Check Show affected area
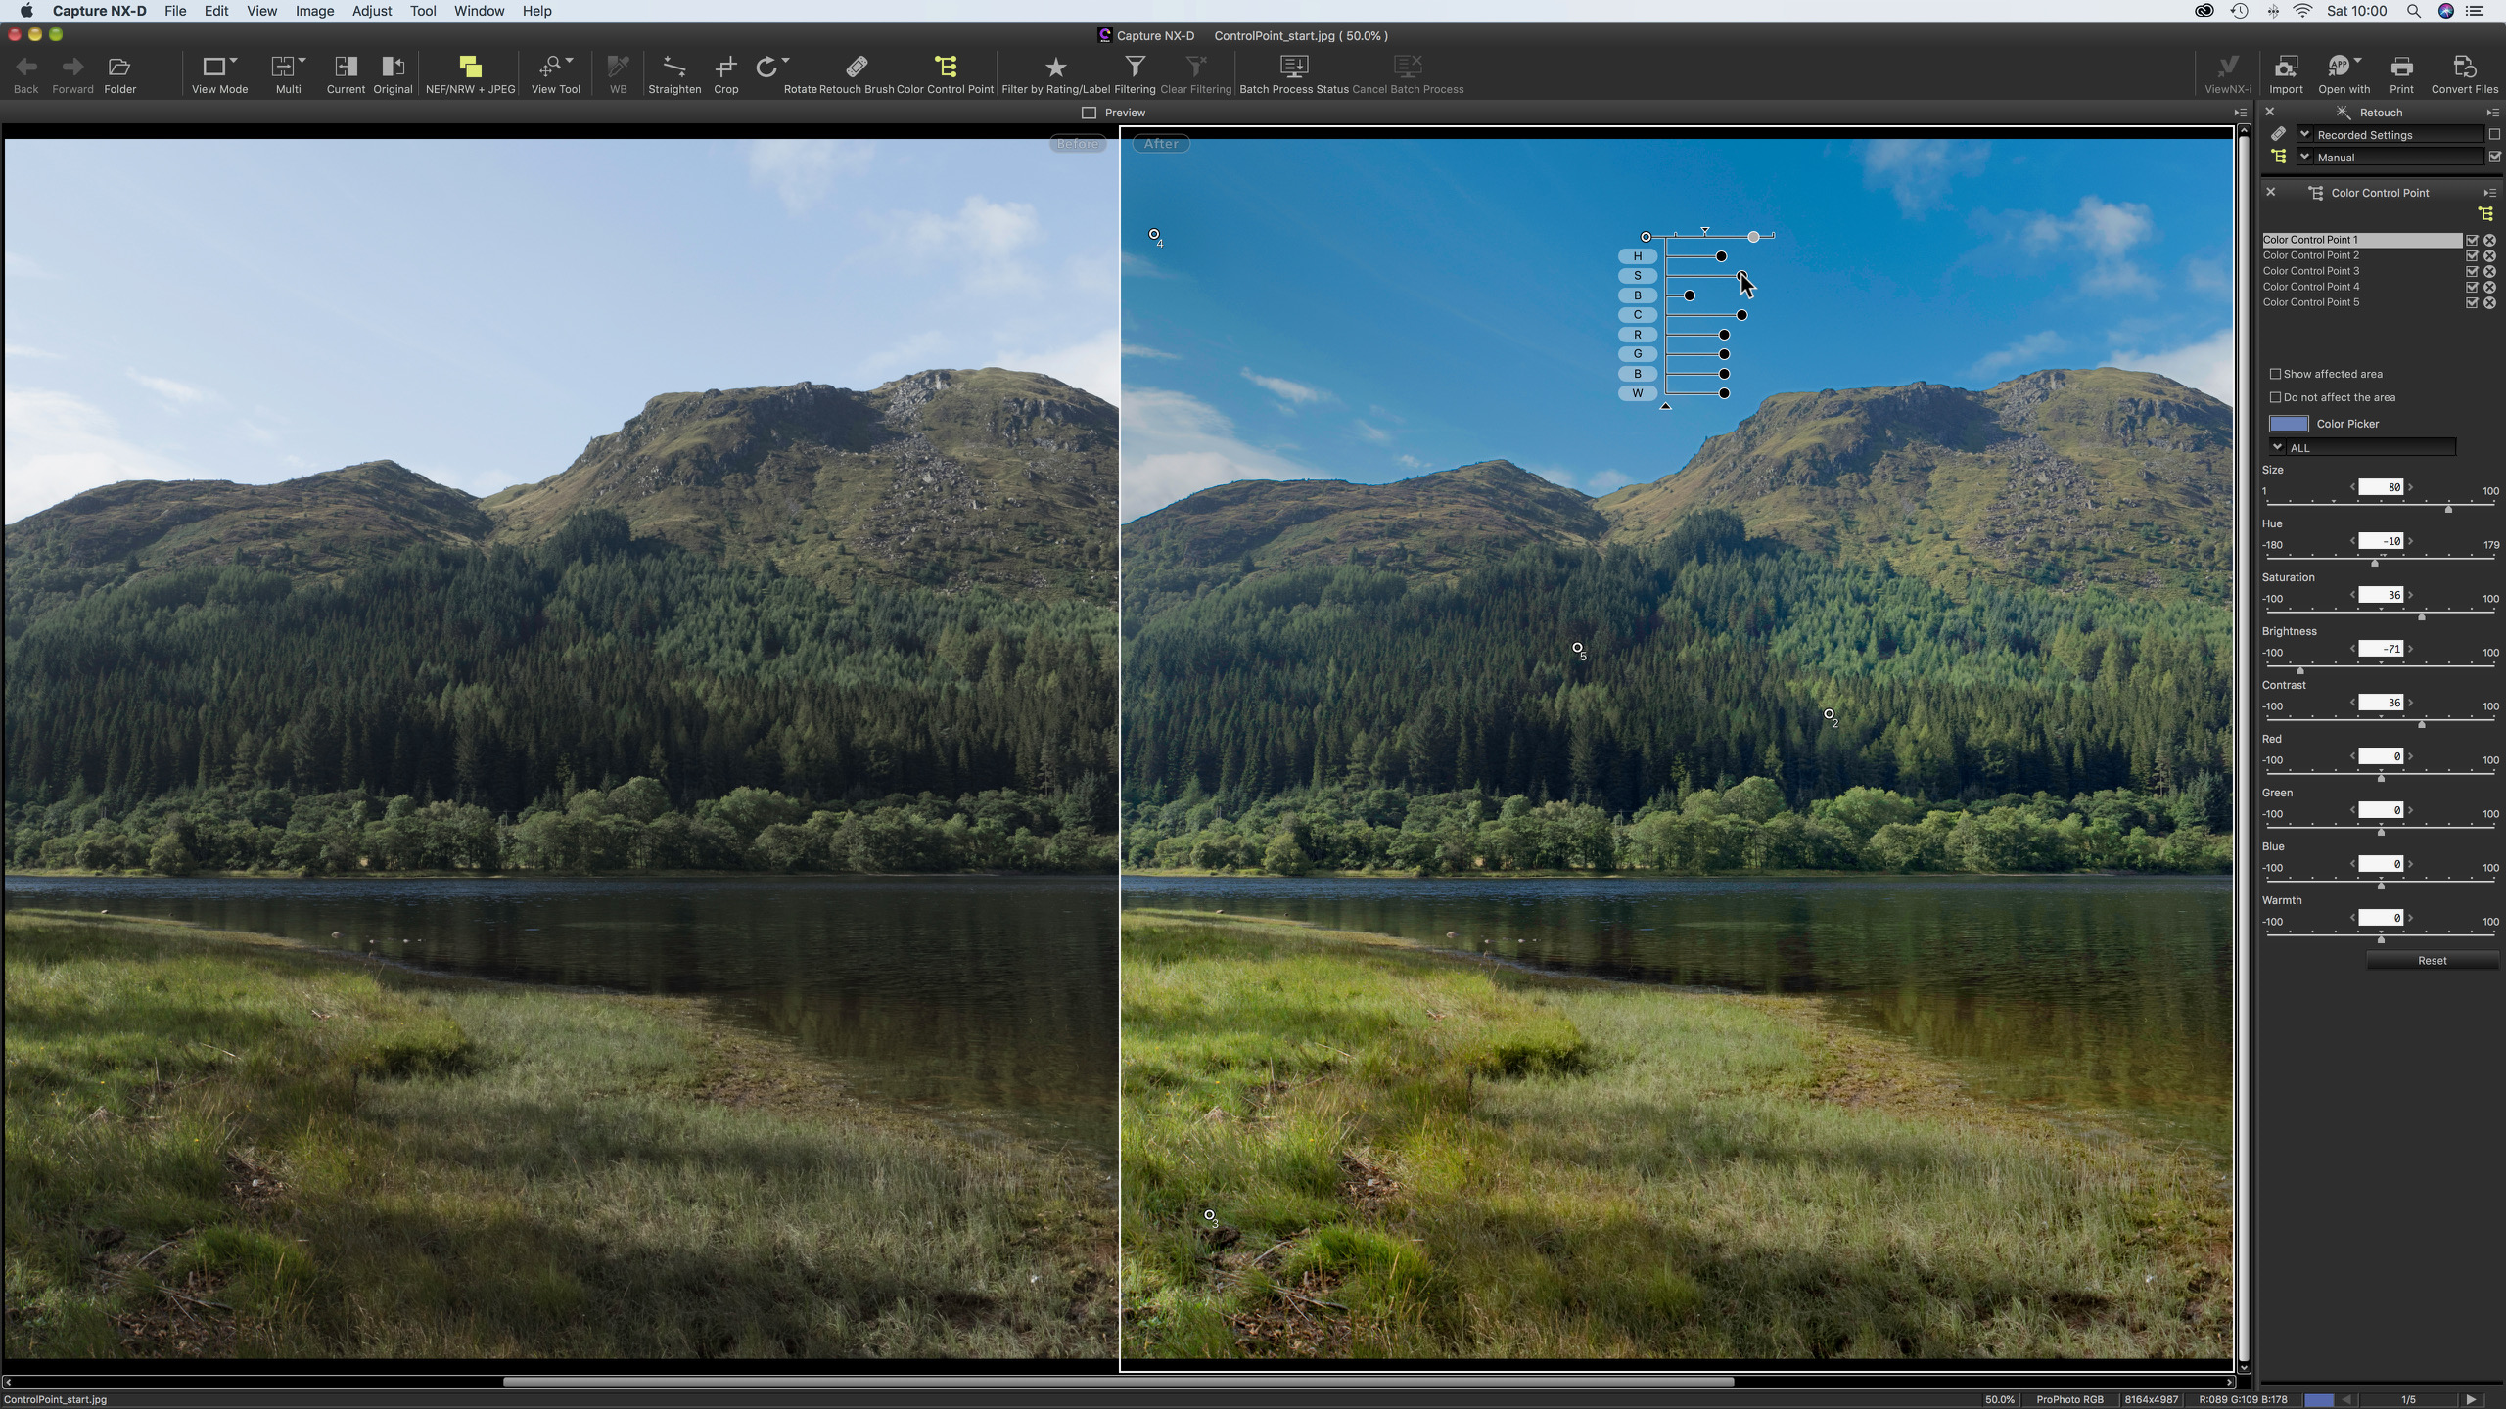 click(x=2275, y=374)
